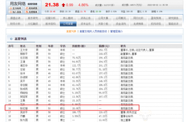
Task: Click the 职务 column header
Action: [x=123, y=46]
